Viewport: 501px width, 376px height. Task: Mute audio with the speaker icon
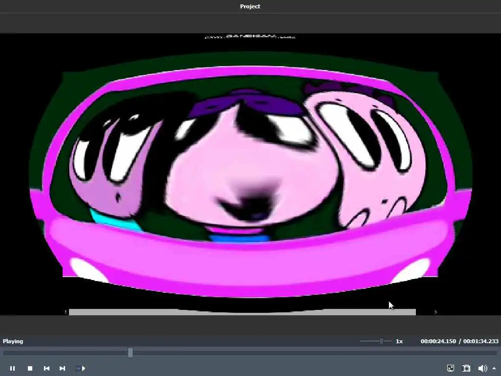tap(482, 368)
